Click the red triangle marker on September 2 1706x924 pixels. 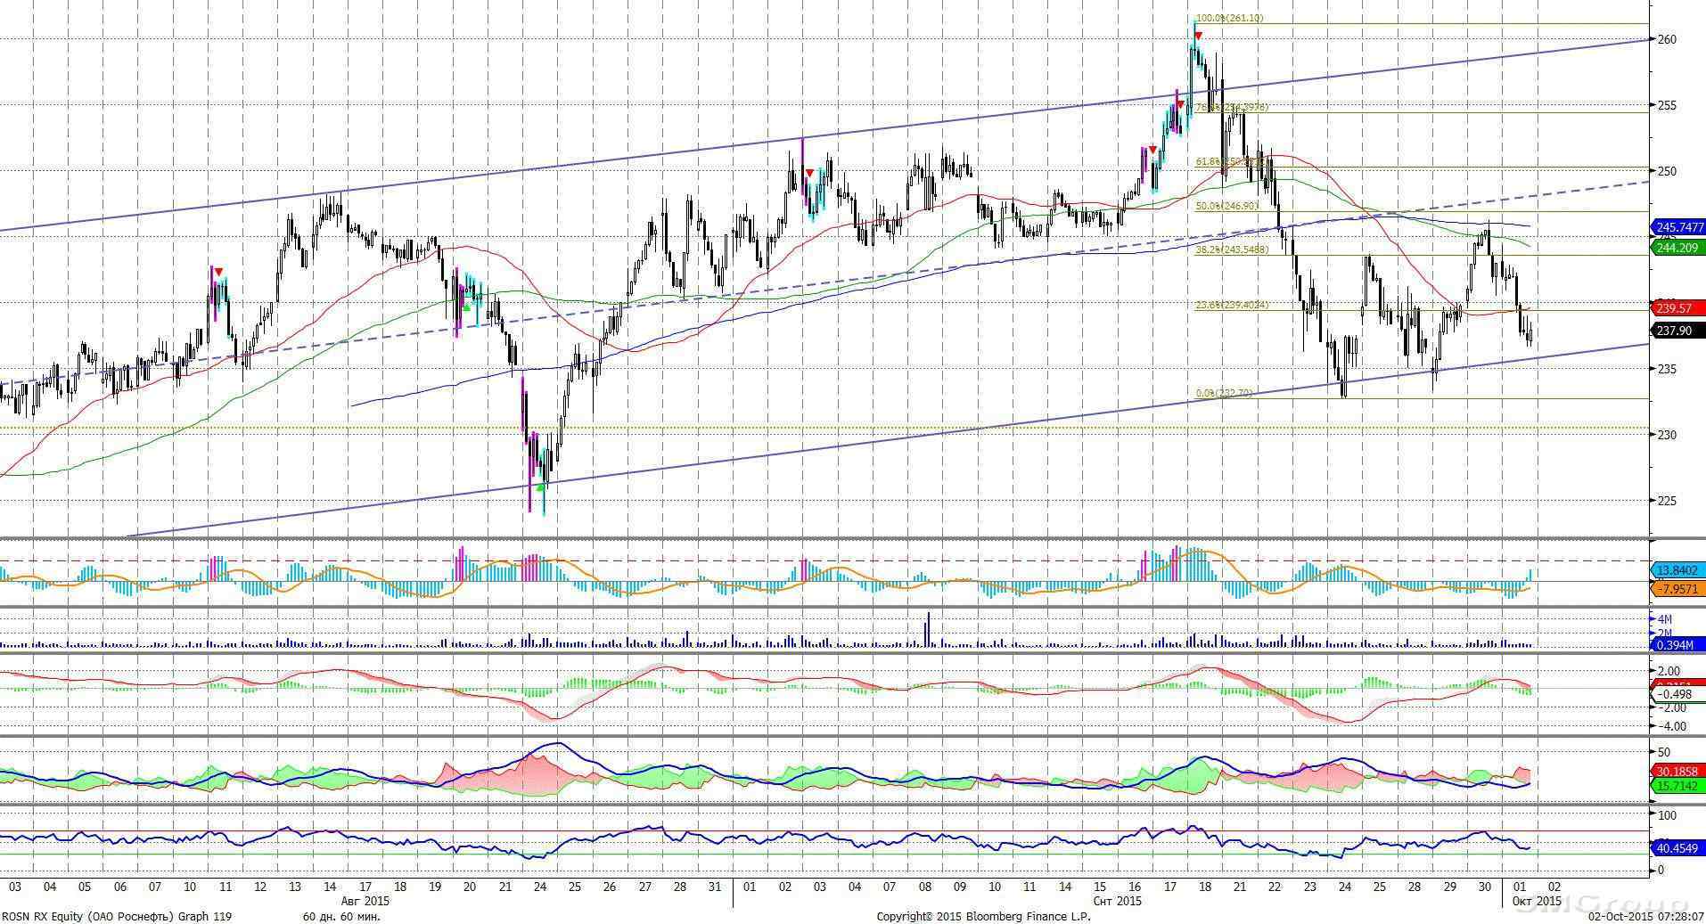click(808, 173)
